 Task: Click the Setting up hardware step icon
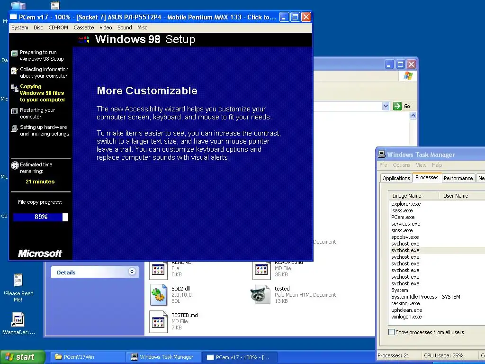click(14, 128)
